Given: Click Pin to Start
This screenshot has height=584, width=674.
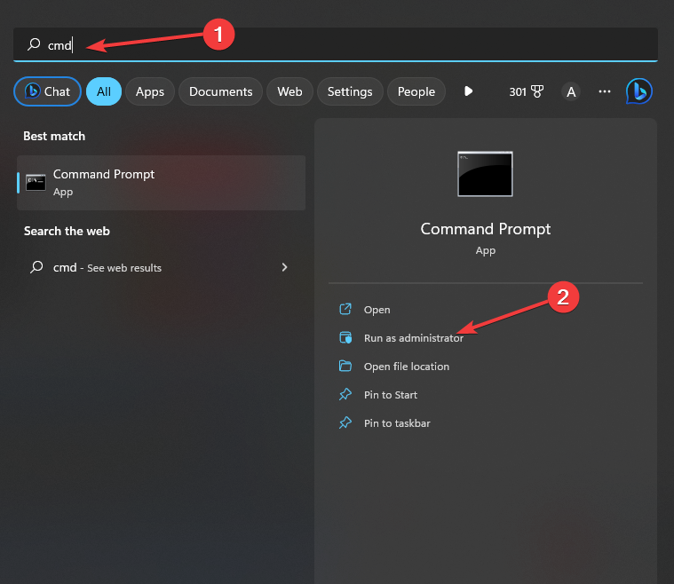Looking at the screenshot, I should pos(391,395).
